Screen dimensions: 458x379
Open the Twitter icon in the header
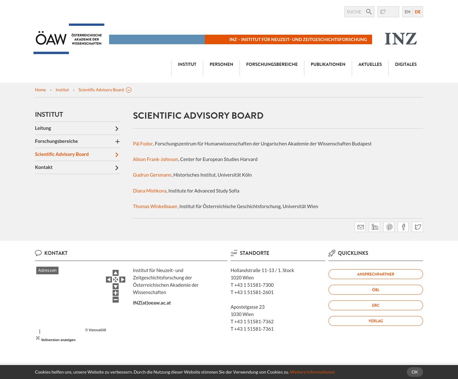click(x=383, y=12)
